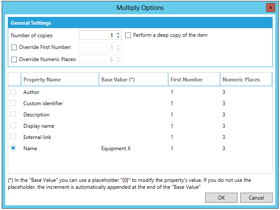This screenshot has width=280, height=210.
Task: Select the Custom identifier row
Action: [43, 103]
